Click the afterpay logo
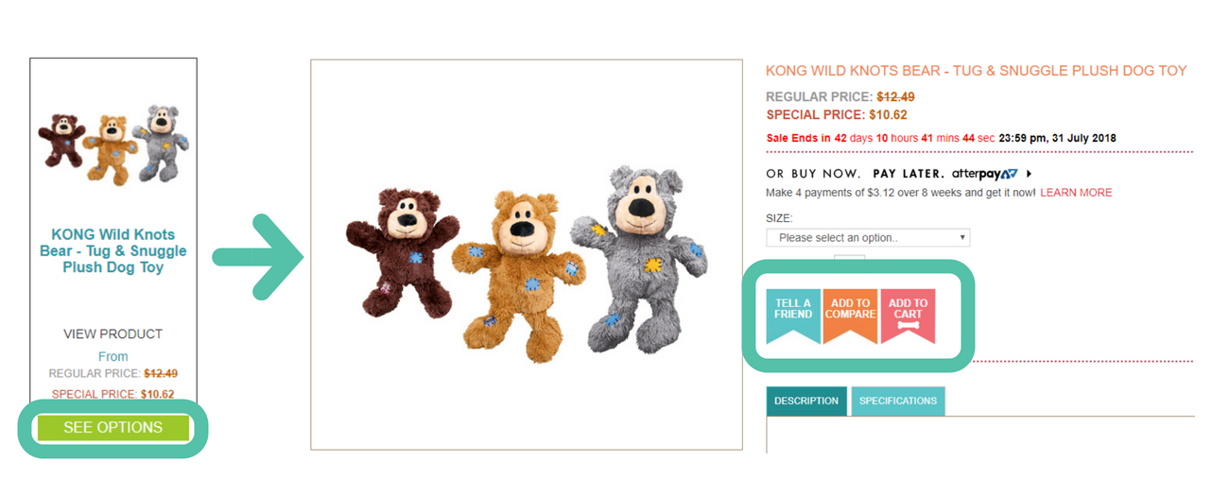This screenshot has width=1229, height=495. (x=985, y=174)
